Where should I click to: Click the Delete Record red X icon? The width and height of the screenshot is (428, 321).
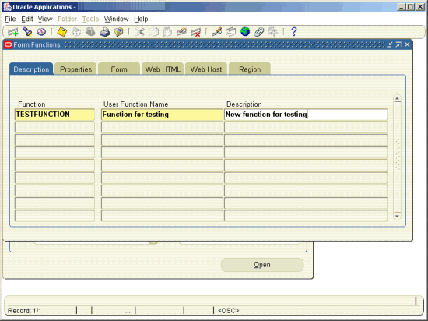(195, 32)
